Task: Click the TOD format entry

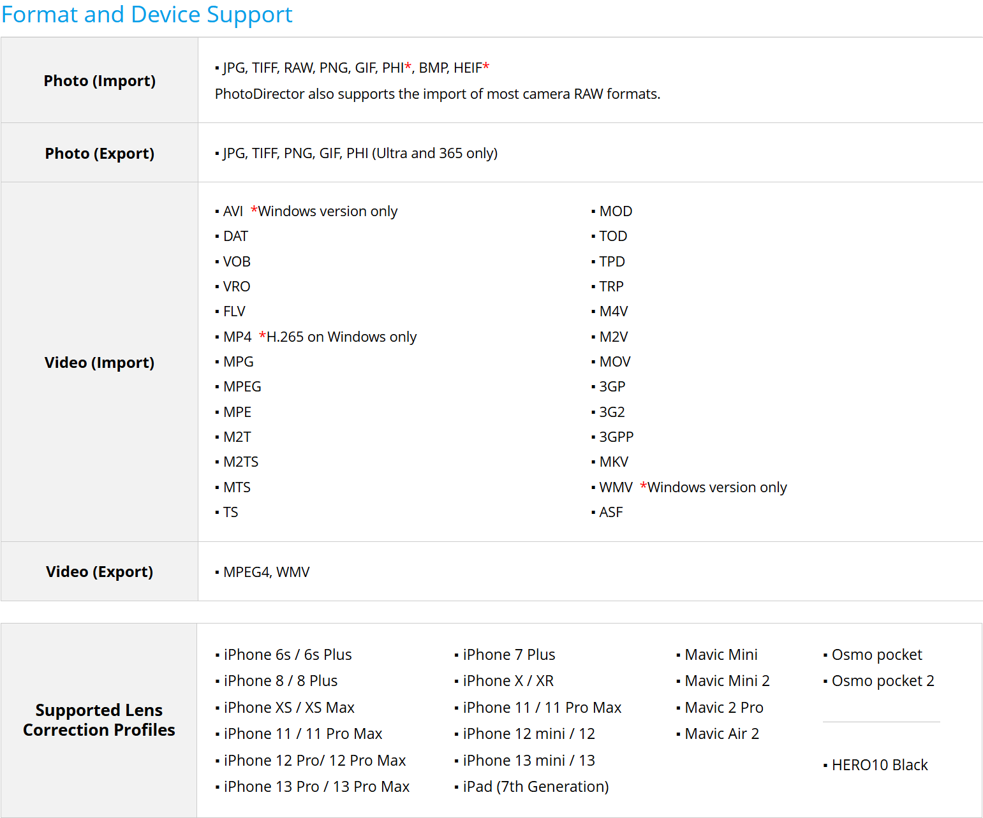Action: pyautogui.click(x=613, y=237)
